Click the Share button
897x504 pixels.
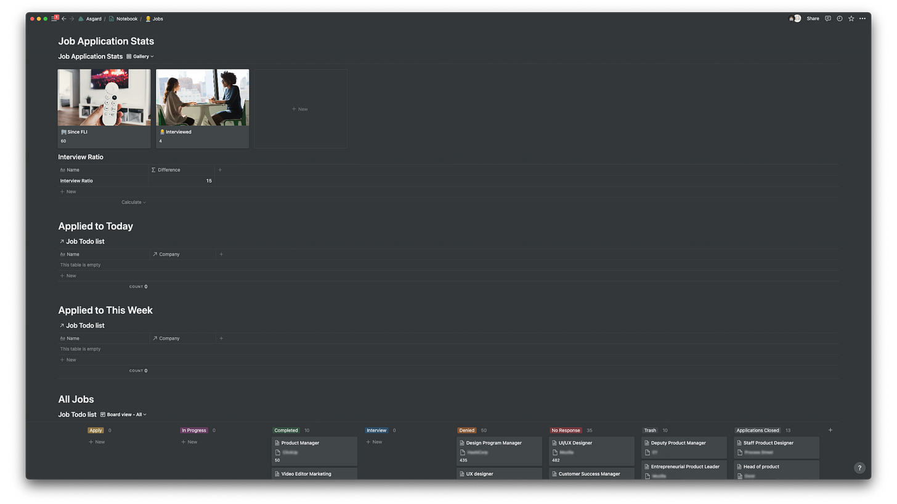813,18
